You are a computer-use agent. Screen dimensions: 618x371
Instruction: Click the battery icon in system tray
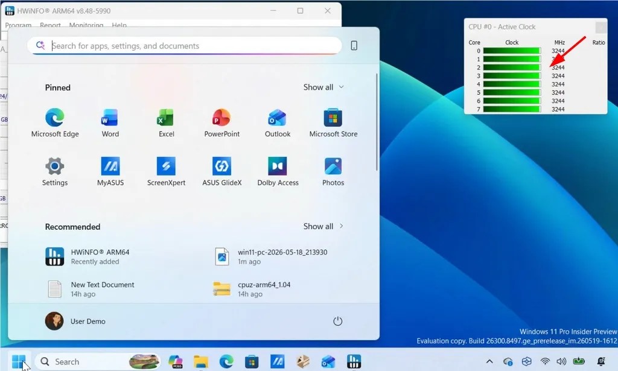click(579, 361)
